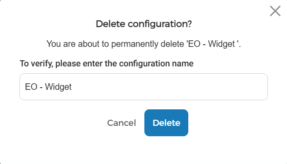Dismiss the dialog using the X icon

(x=275, y=11)
